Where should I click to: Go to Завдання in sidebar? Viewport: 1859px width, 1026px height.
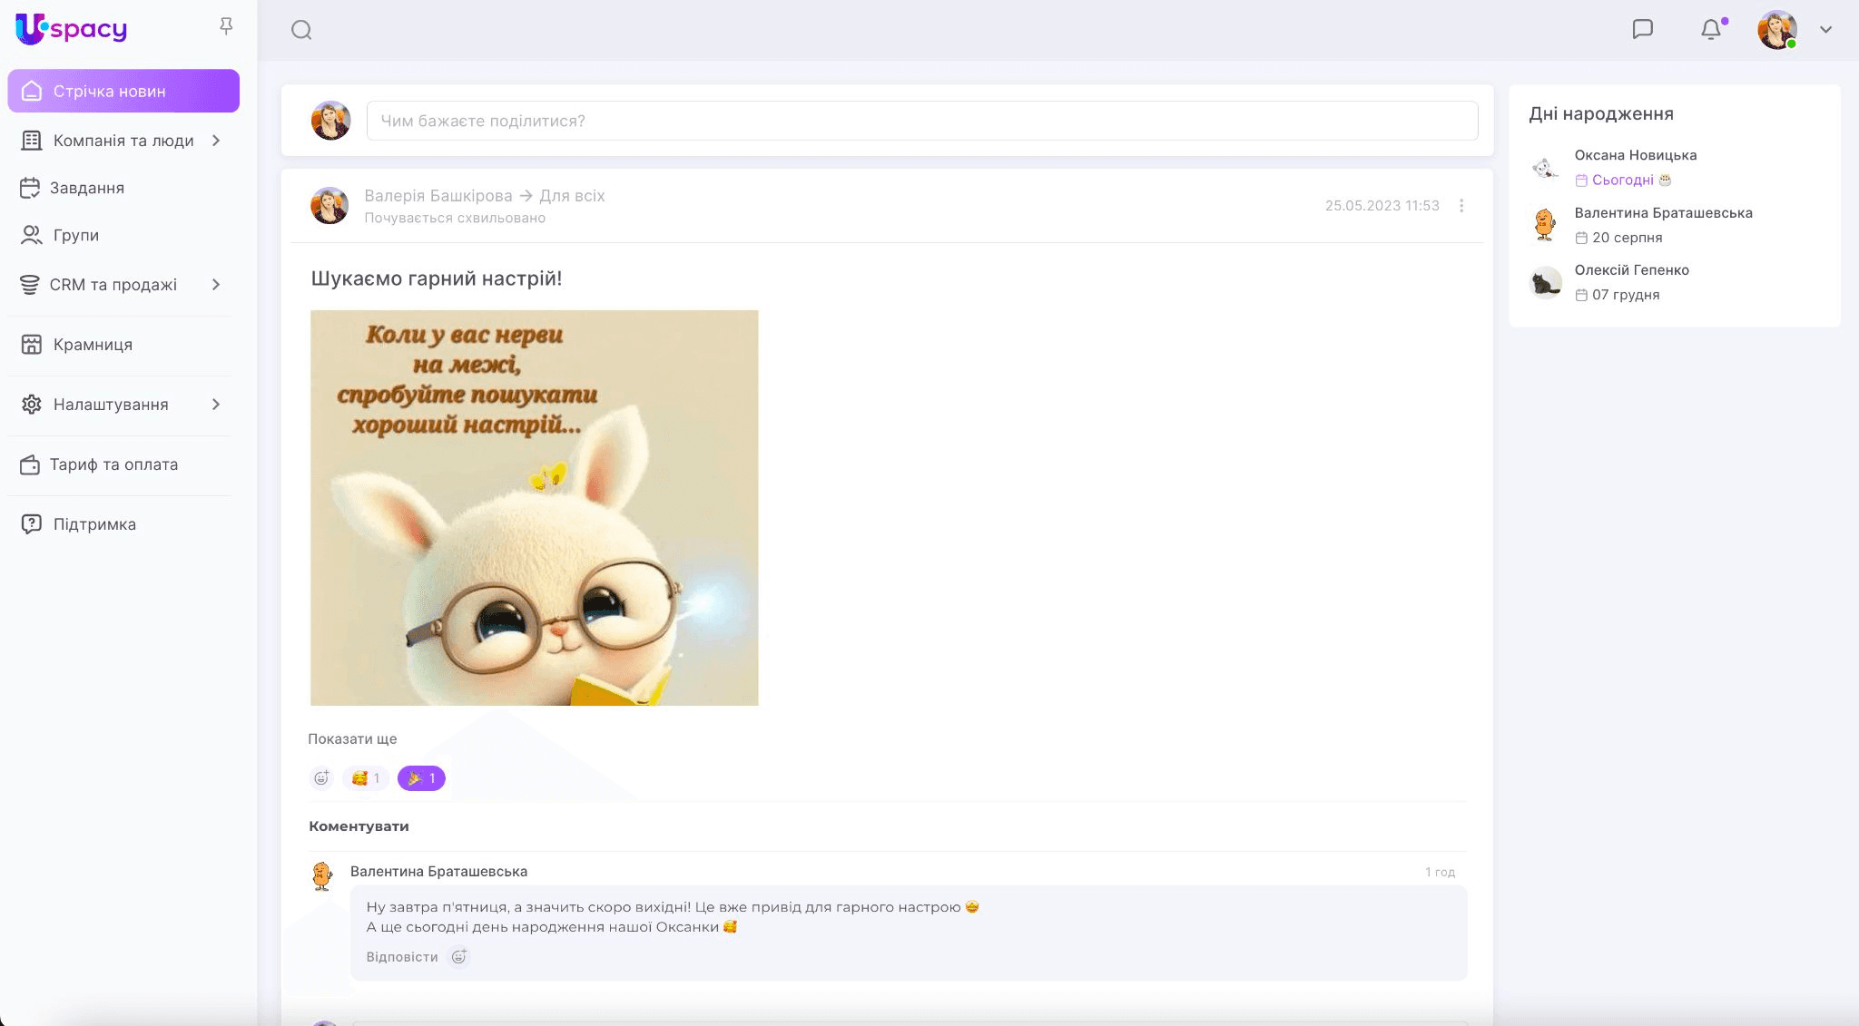pyautogui.click(x=87, y=188)
